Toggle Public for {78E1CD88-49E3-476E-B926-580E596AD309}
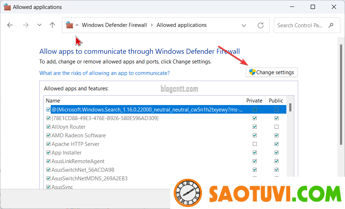The width and height of the screenshot is (345, 209). (277, 118)
